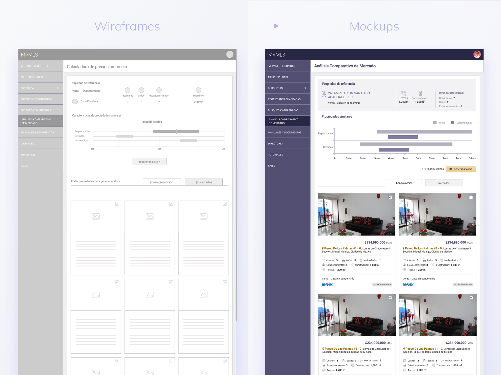
Task: Click the location pin icon beside 2A. AMPLIACION SANTIAGO
Action: click(x=324, y=95)
